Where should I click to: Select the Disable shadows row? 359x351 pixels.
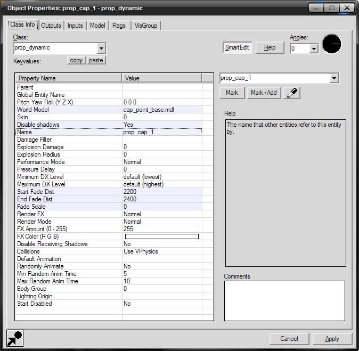tap(109, 125)
